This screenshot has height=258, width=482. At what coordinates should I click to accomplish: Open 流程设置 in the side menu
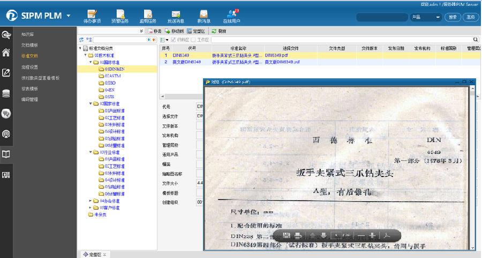[x=29, y=67]
